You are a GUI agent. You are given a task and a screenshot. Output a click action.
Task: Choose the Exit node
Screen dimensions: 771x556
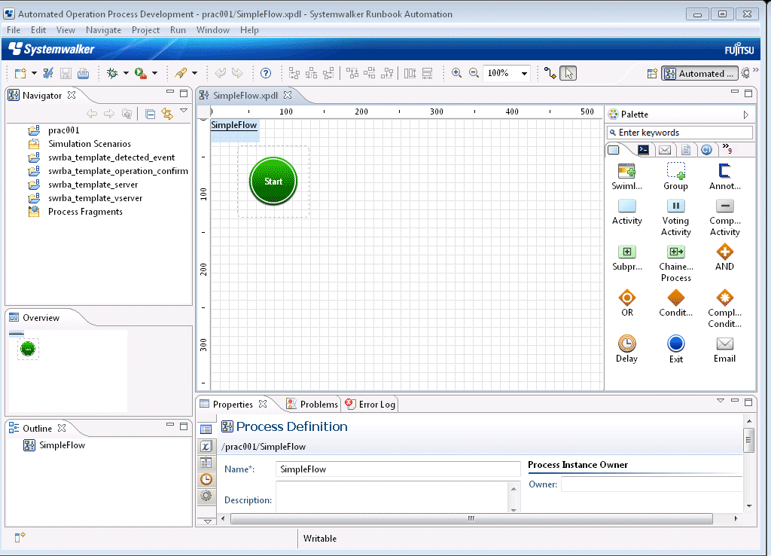click(x=675, y=349)
